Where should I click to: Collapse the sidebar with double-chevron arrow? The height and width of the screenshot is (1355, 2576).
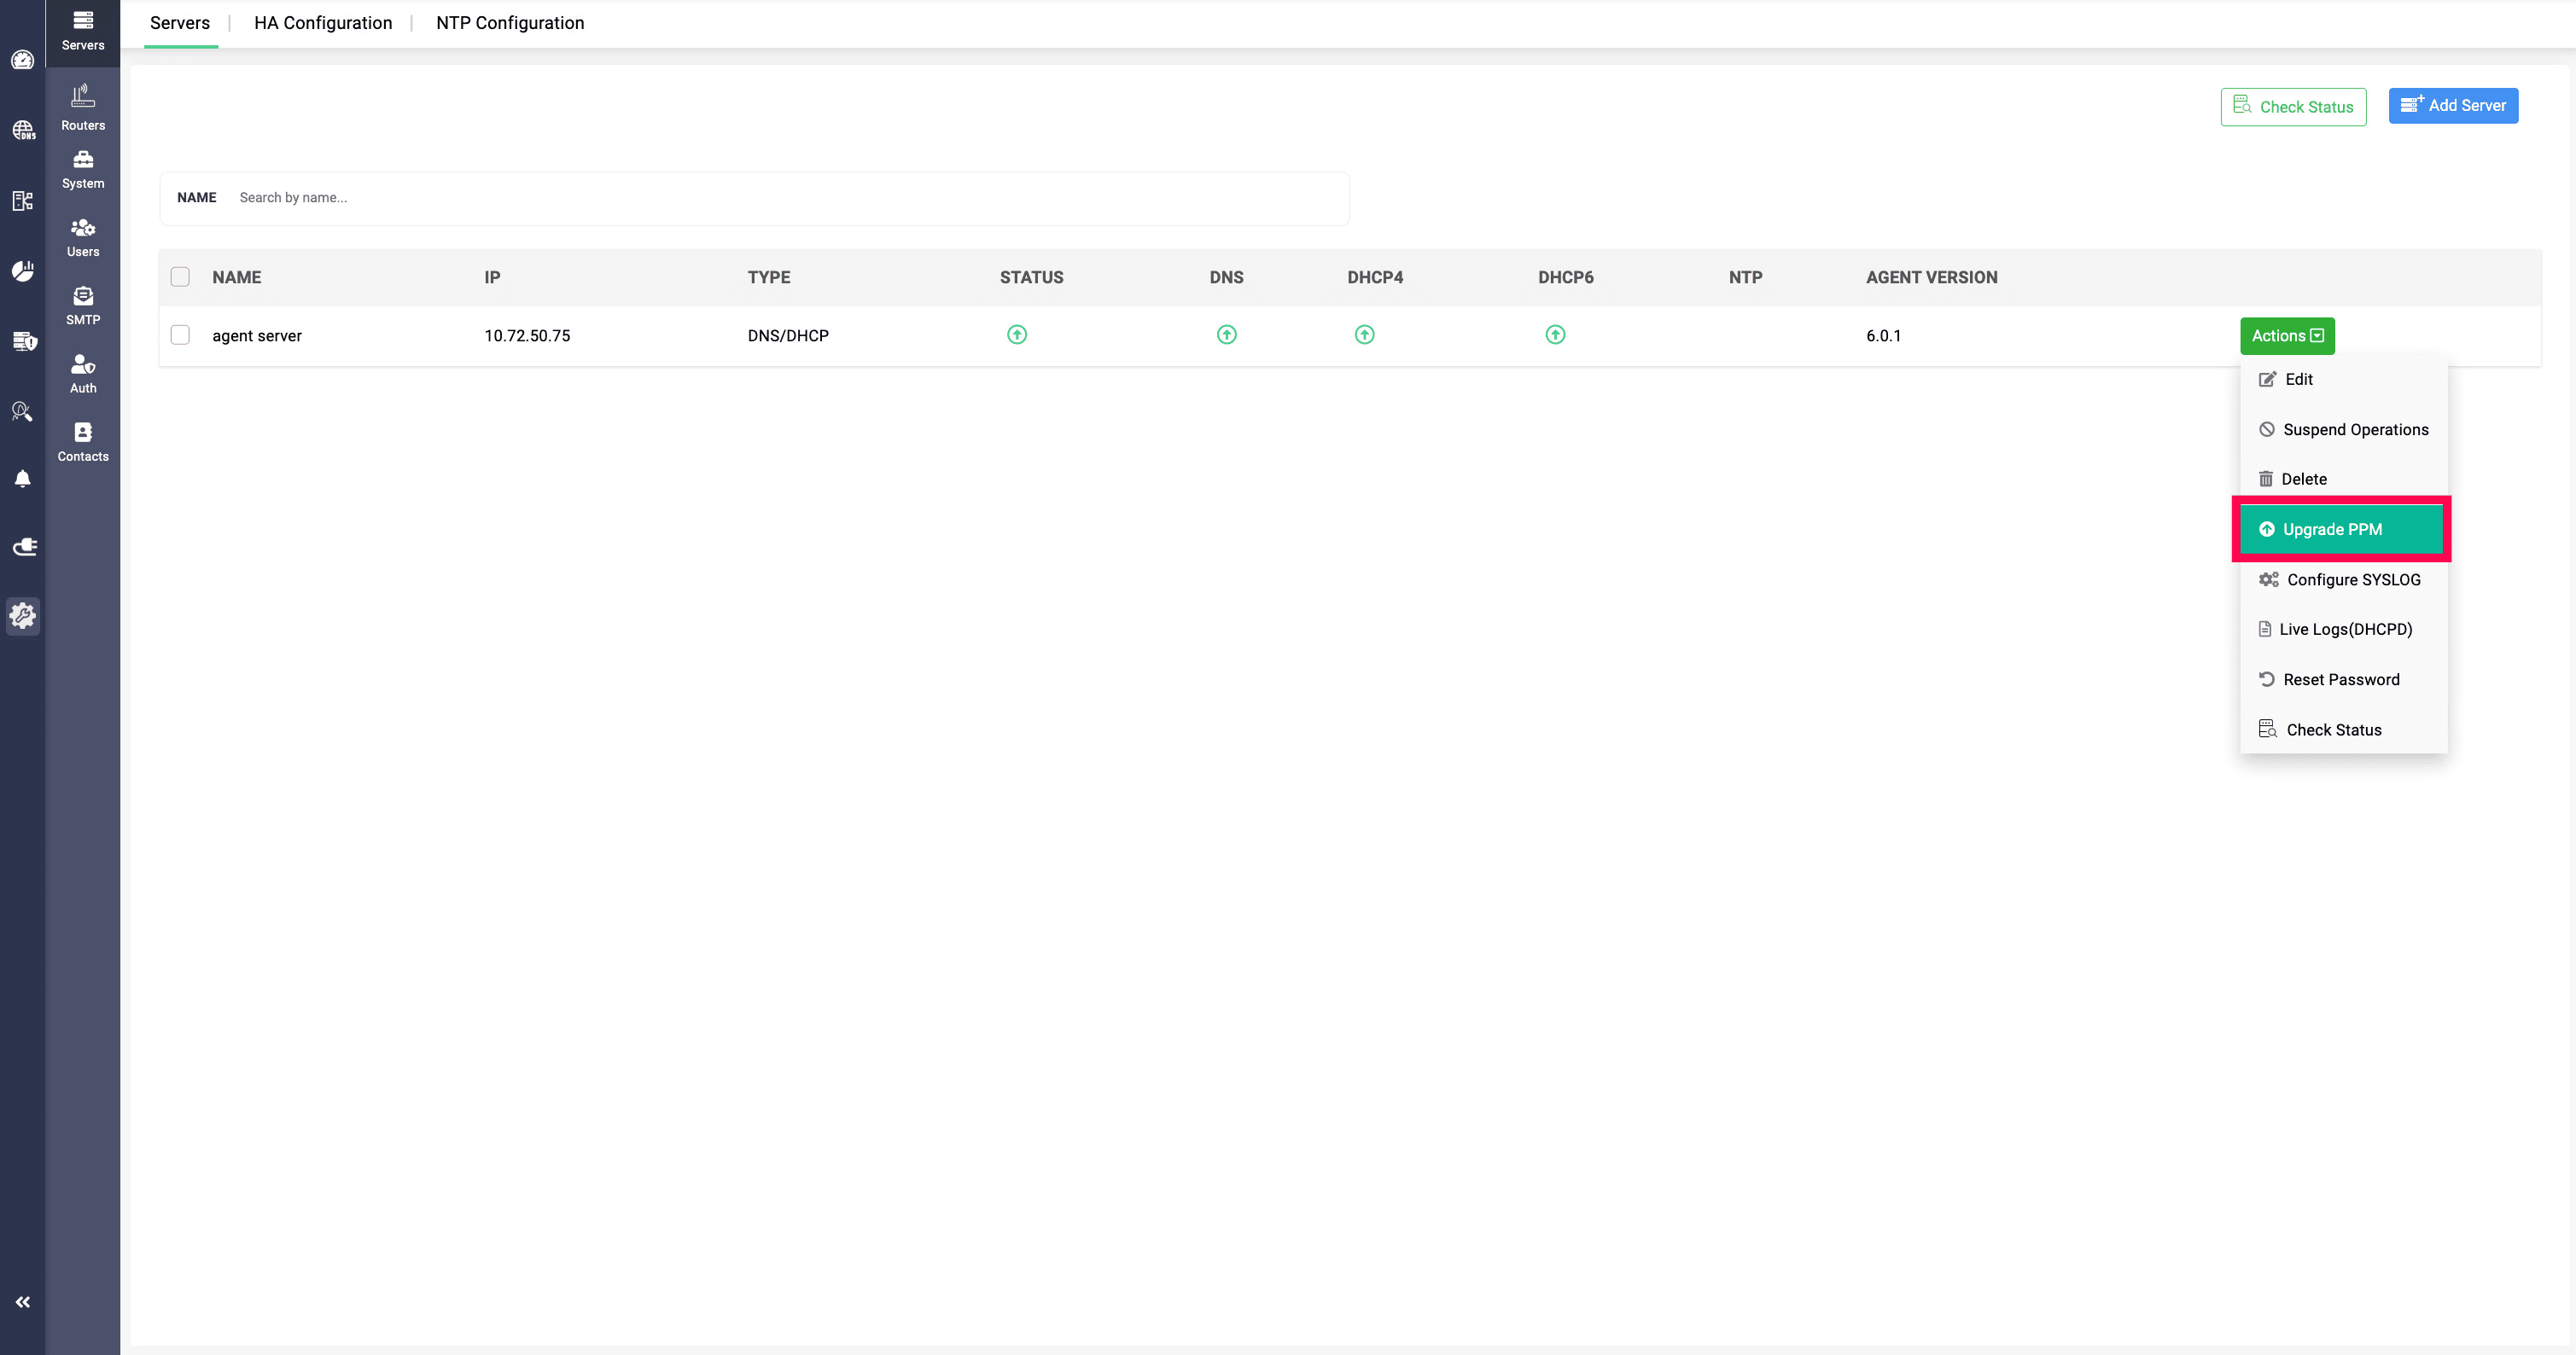pos(23,1301)
